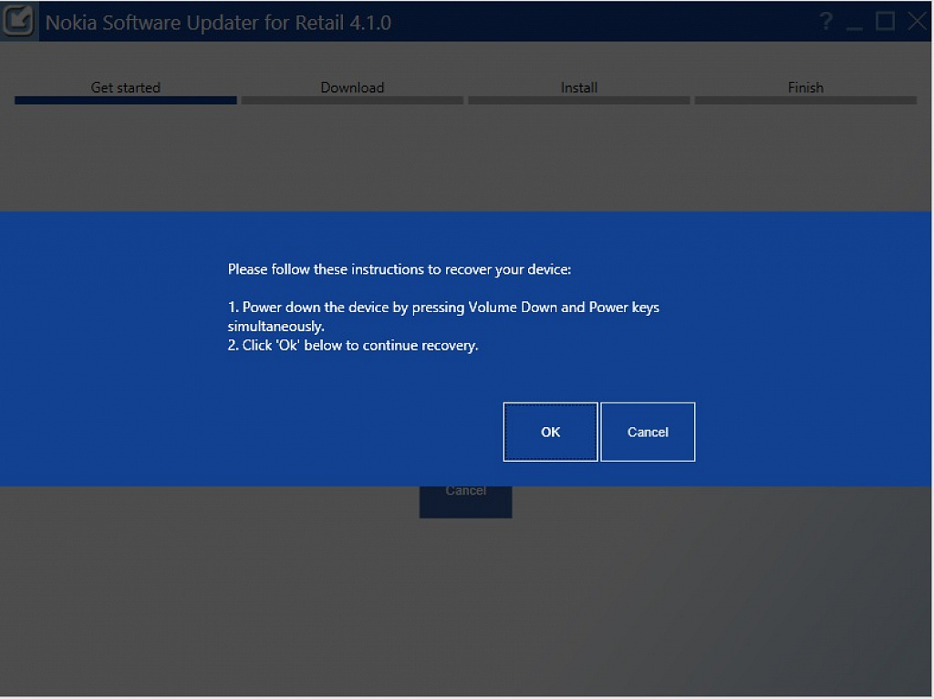
Task: Click the dimmed Cancel button behind dialog
Action: point(465,501)
